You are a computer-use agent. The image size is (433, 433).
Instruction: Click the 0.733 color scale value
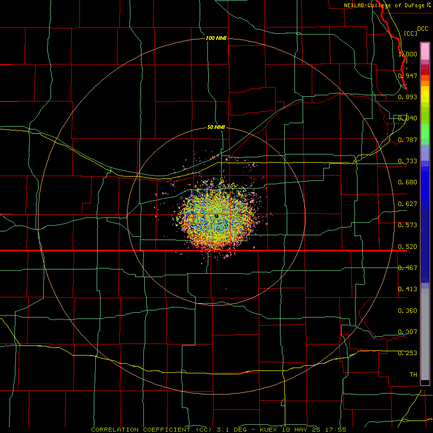(x=408, y=161)
